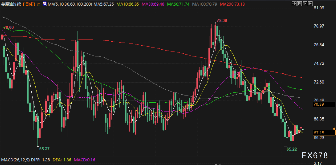The width and height of the screenshot is (336, 165).
Task: Click the jump-to-latest arrow icon
Action: click(310, 4)
